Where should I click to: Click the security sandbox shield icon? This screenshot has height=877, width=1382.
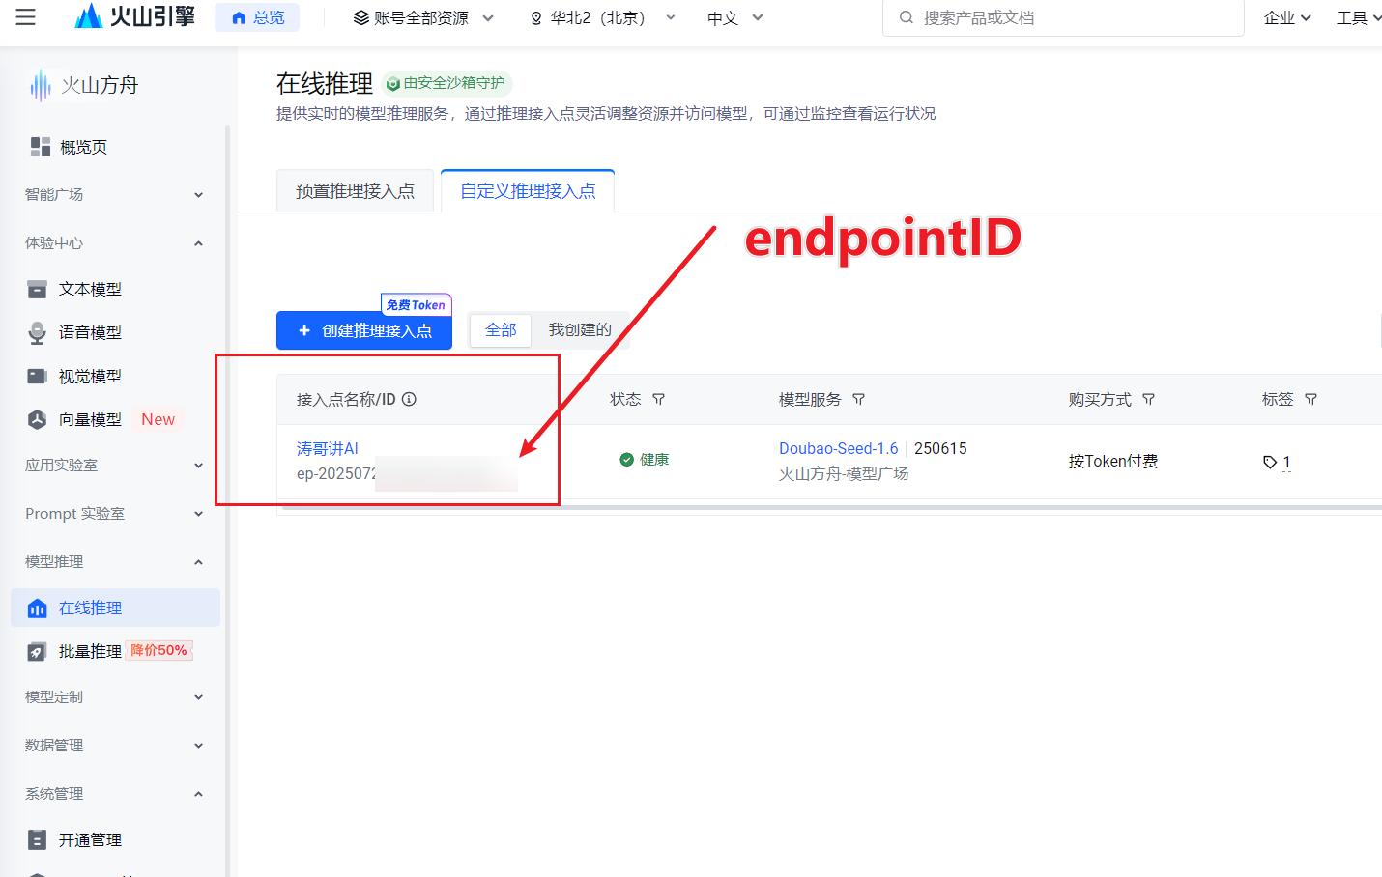tap(393, 84)
